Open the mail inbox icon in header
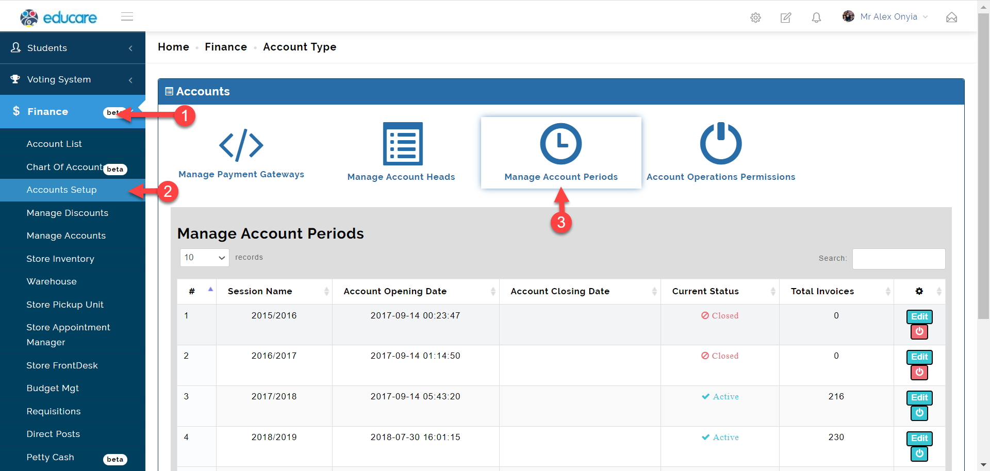 click(x=951, y=18)
